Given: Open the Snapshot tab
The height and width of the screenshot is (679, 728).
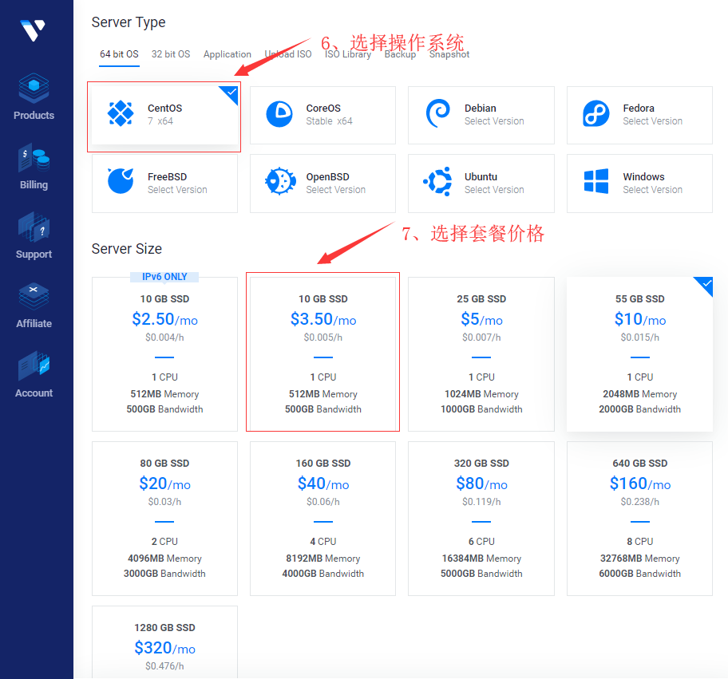Looking at the screenshot, I should click(449, 54).
